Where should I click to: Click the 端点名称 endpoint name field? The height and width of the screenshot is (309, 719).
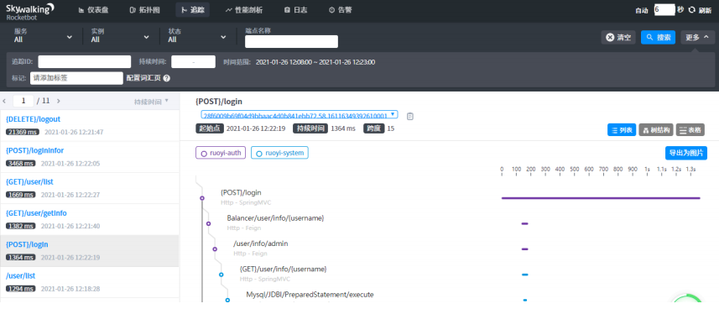pyautogui.click(x=291, y=42)
